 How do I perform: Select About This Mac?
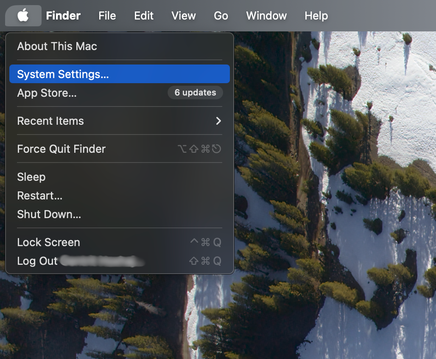(56, 46)
